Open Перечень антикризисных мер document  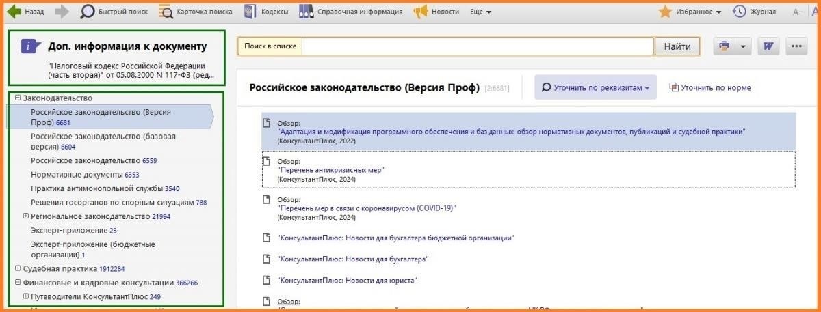click(x=330, y=169)
